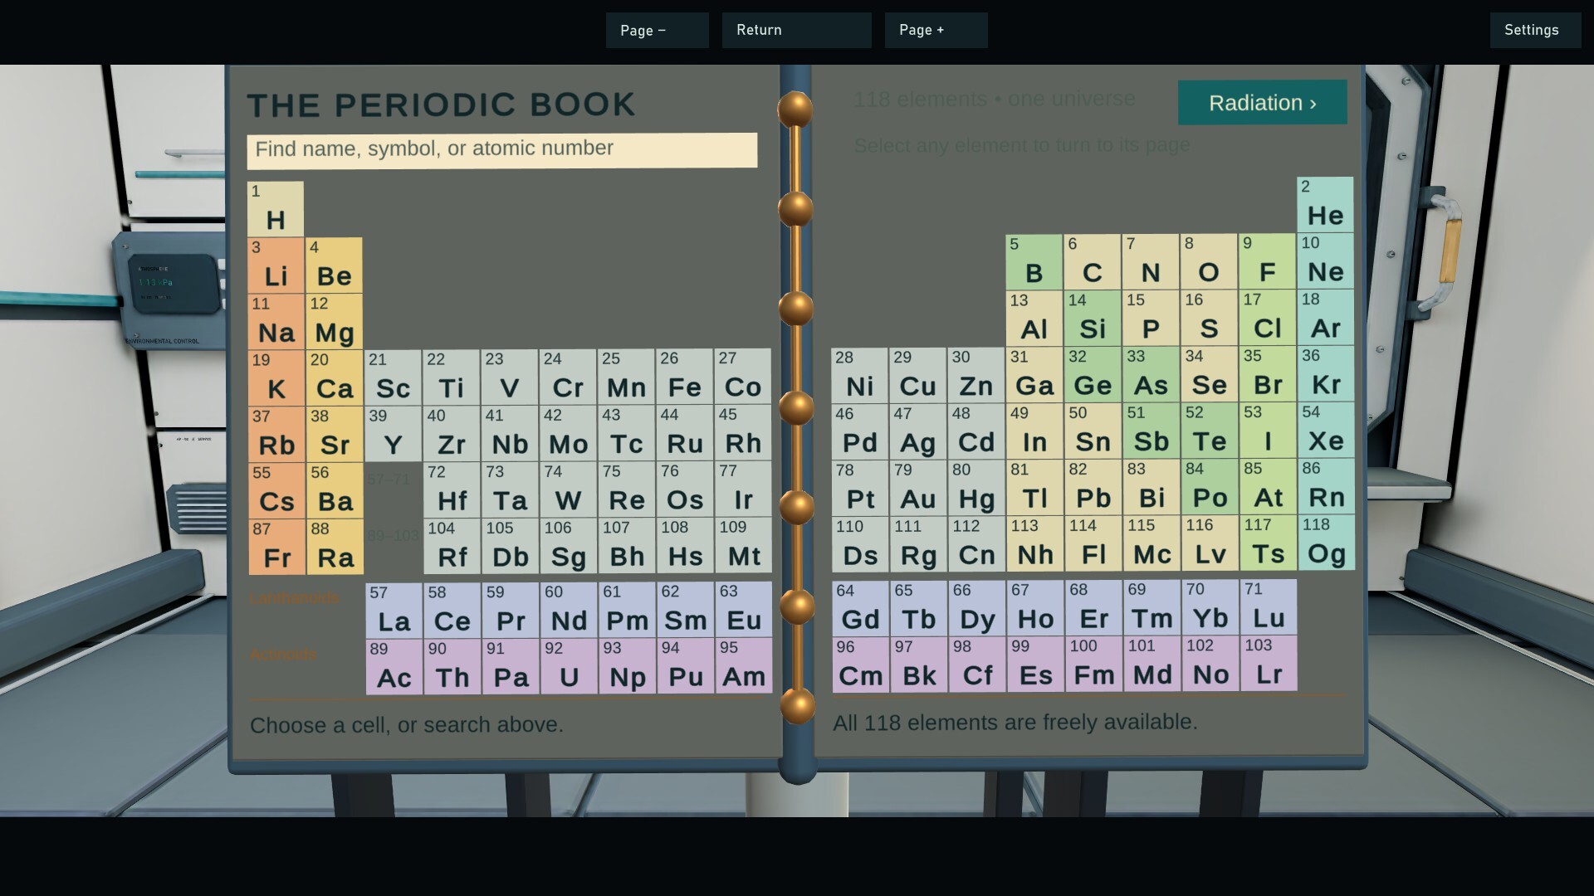Select the Boron (B) cell
1594x896 pixels.
1034,263
